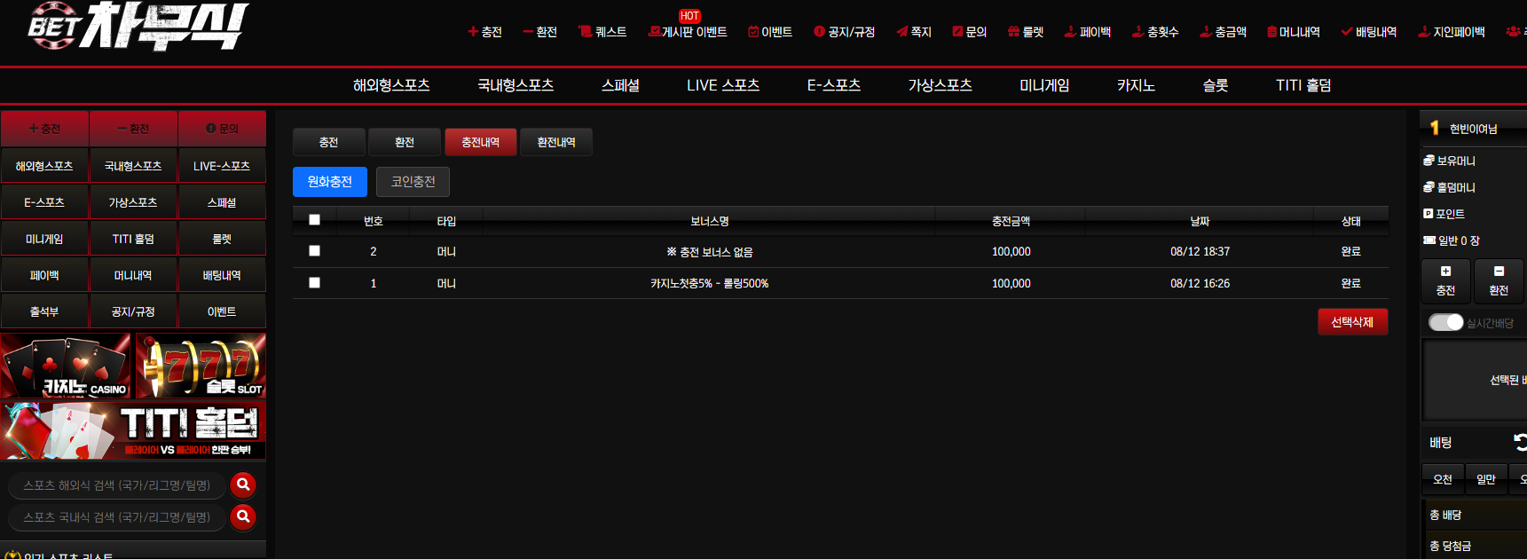Select the 코인충전 option
1527x559 pixels.
click(x=413, y=182)
